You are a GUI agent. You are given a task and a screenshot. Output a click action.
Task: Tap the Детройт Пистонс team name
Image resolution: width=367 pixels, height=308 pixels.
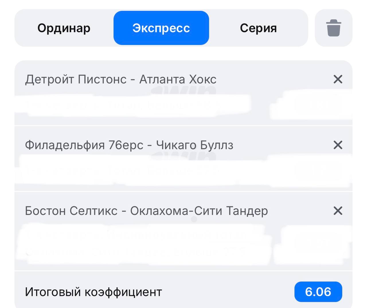point(76,79)
